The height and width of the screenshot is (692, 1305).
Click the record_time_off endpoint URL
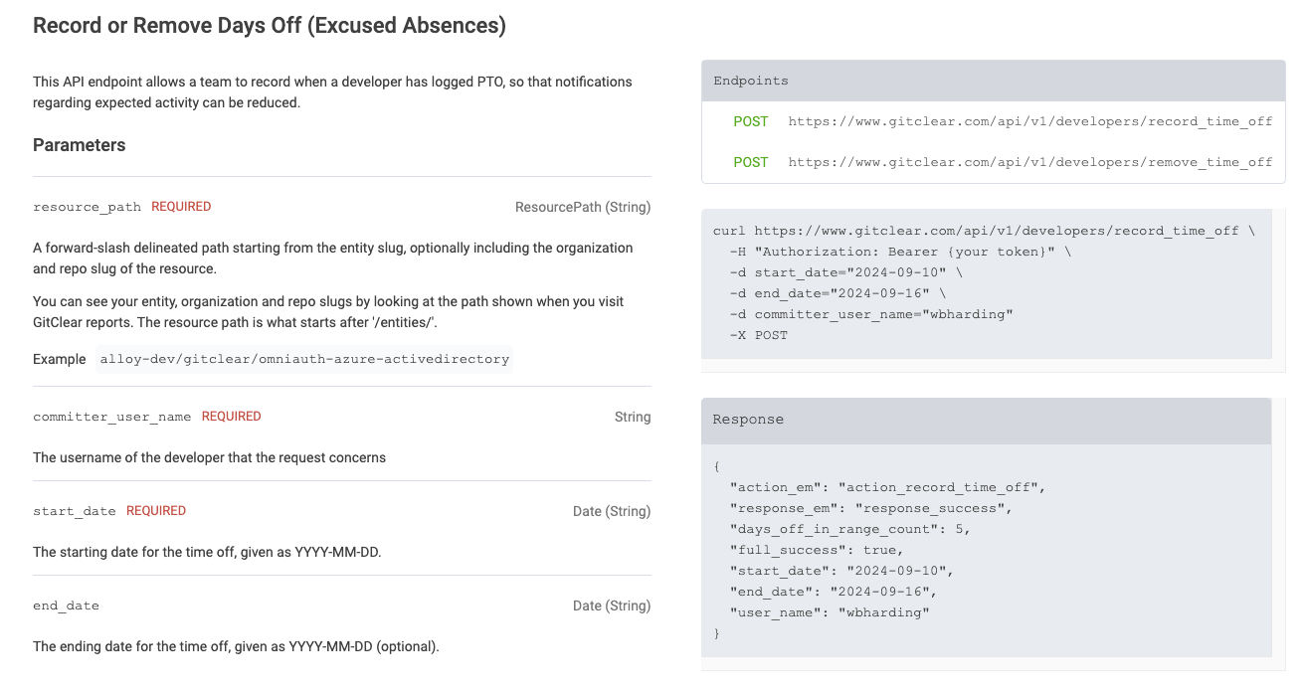[1029, 121]
